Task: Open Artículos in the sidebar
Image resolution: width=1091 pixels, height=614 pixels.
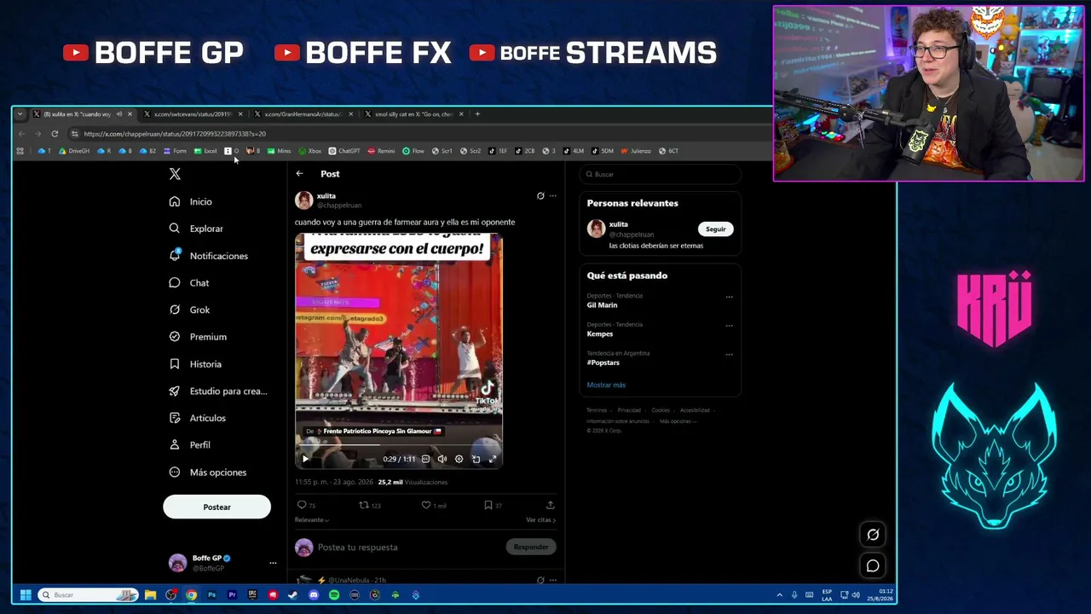Action: [198, 418]
